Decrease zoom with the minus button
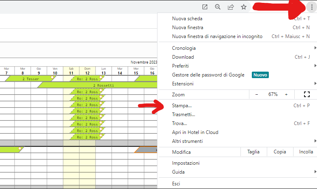317x189 pixels. tap(257, 94)
